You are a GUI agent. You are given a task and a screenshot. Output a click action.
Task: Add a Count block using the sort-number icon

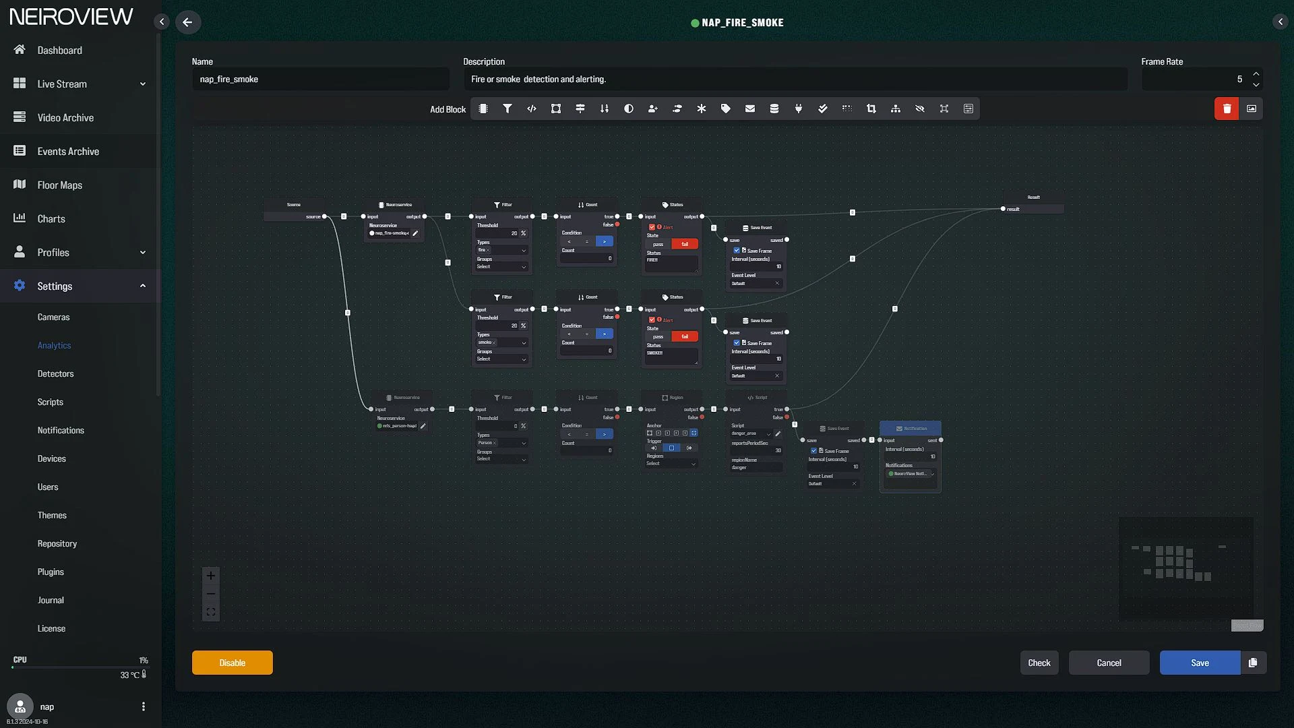605,109
